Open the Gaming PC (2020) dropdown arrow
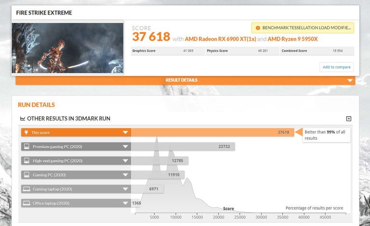 click(125, 175)
